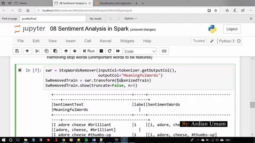The width and height of the screenshot is (255, 143).
Task: Refresh the browser page
Action: click(20, 10)
